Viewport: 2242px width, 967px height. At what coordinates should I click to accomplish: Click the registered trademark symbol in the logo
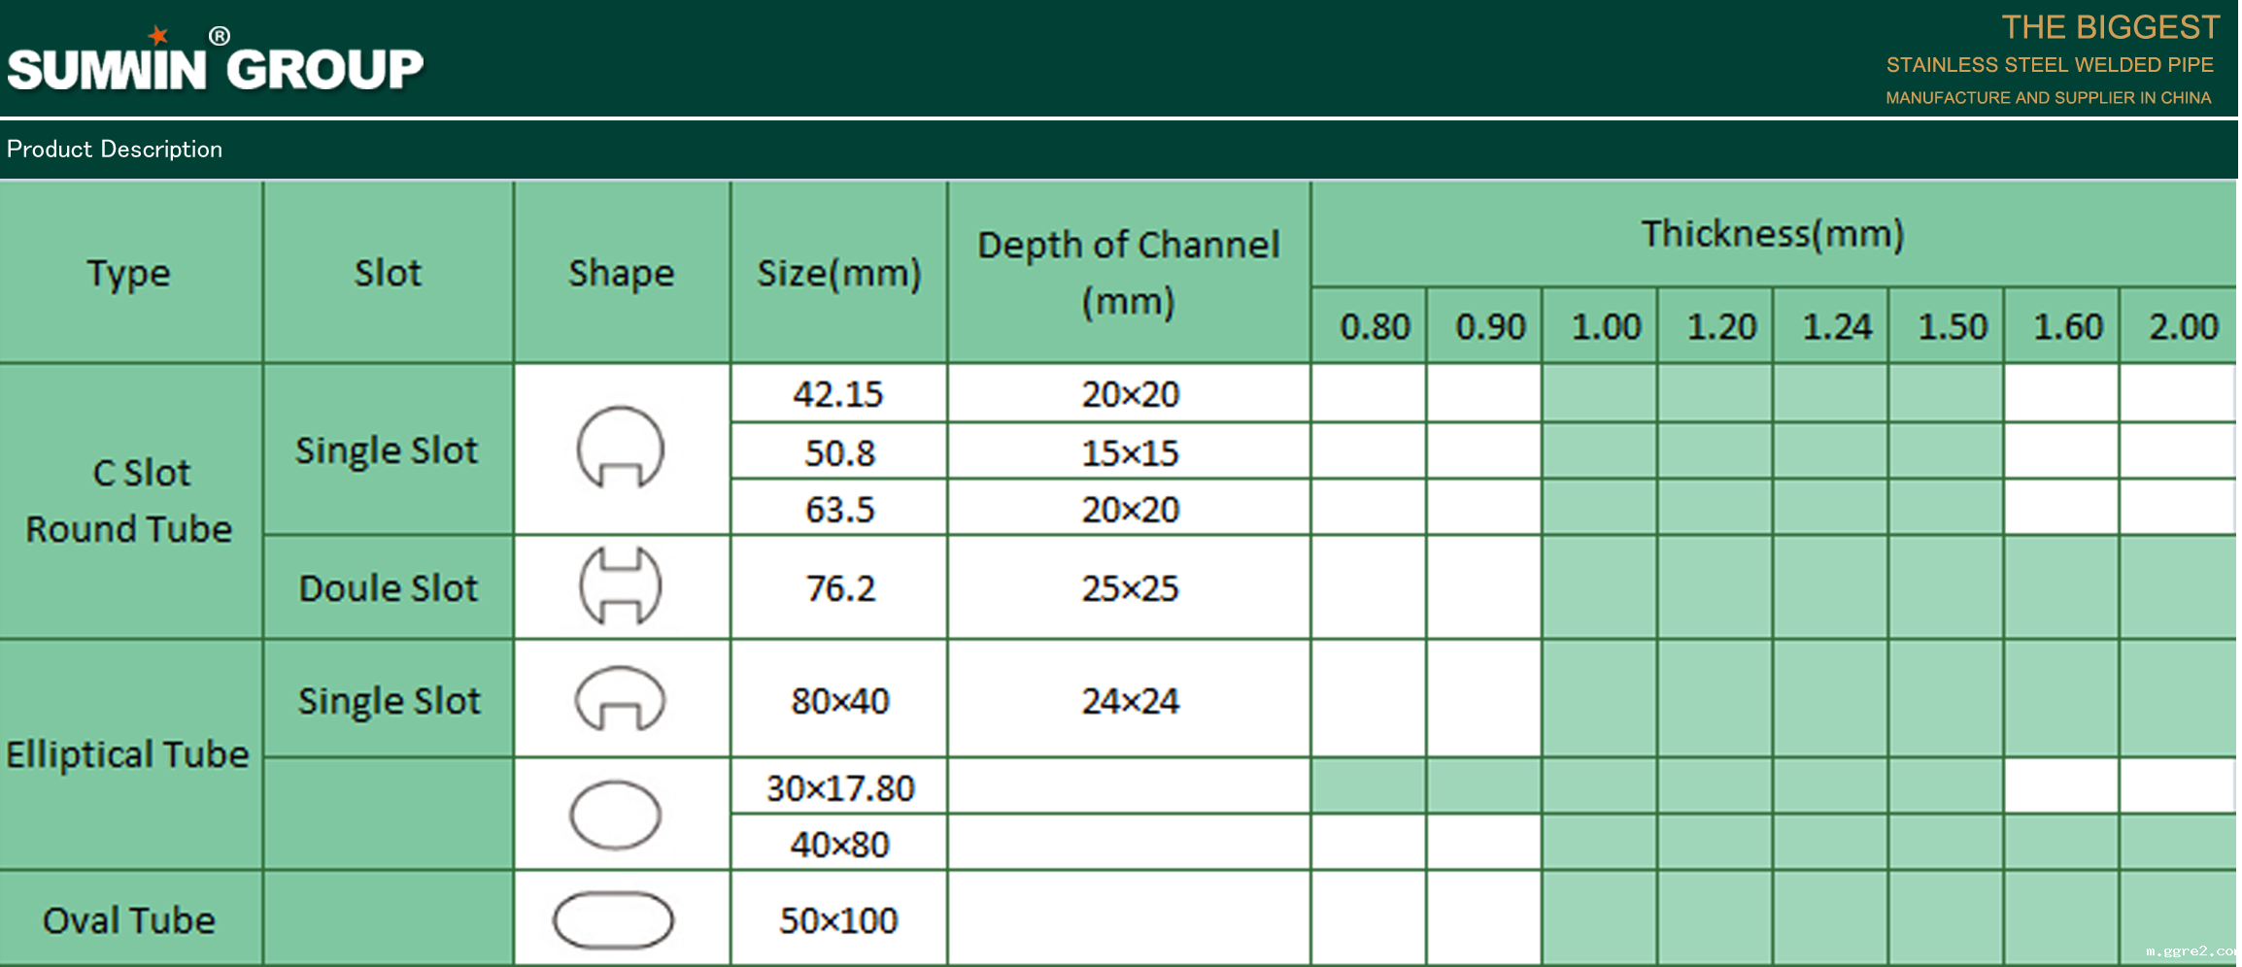click(220, 37)
